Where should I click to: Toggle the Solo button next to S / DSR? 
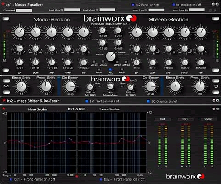click(x=122, y=86)
